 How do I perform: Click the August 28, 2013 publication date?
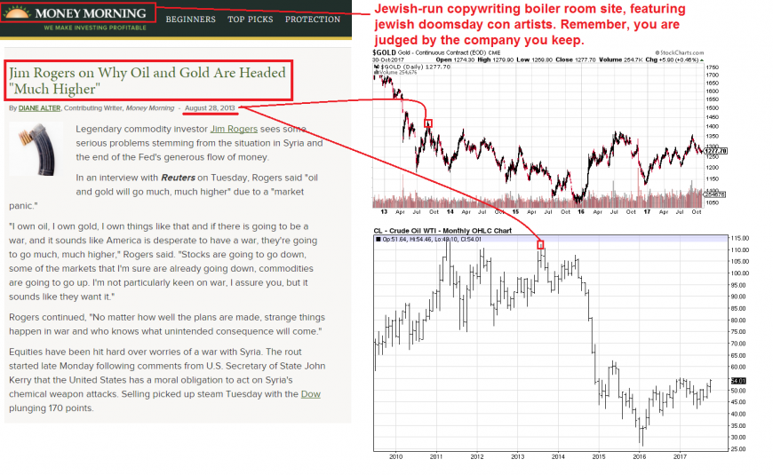(211, 108)
